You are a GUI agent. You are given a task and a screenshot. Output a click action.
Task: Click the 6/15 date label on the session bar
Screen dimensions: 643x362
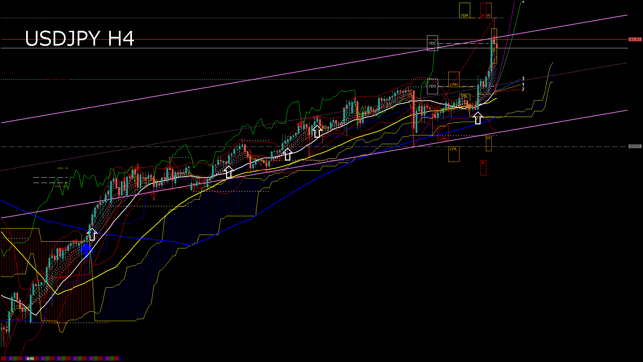pos(30,359)
